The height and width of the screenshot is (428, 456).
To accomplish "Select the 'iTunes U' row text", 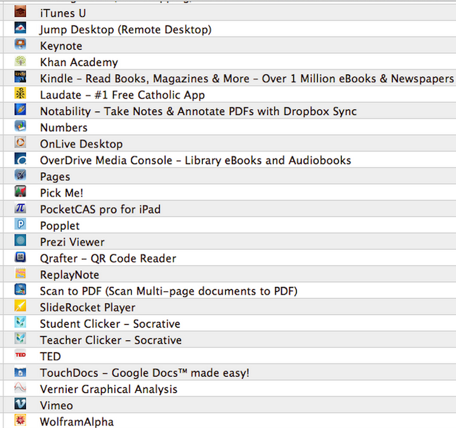I will pos(63,13).
